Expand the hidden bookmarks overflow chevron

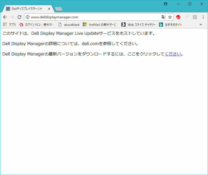coord(201,25)
